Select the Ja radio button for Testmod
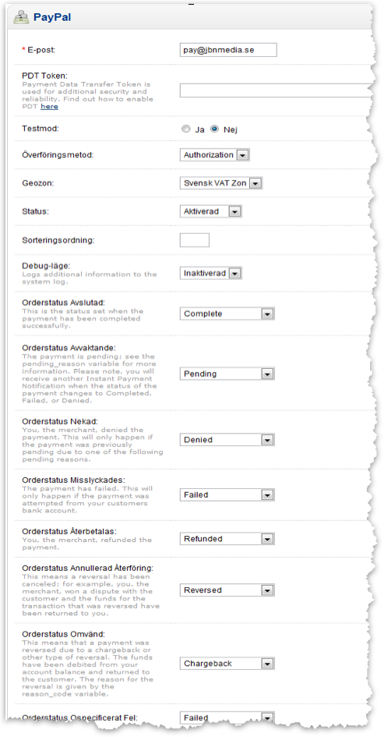The image size is (384, 737). pos(186,129)
